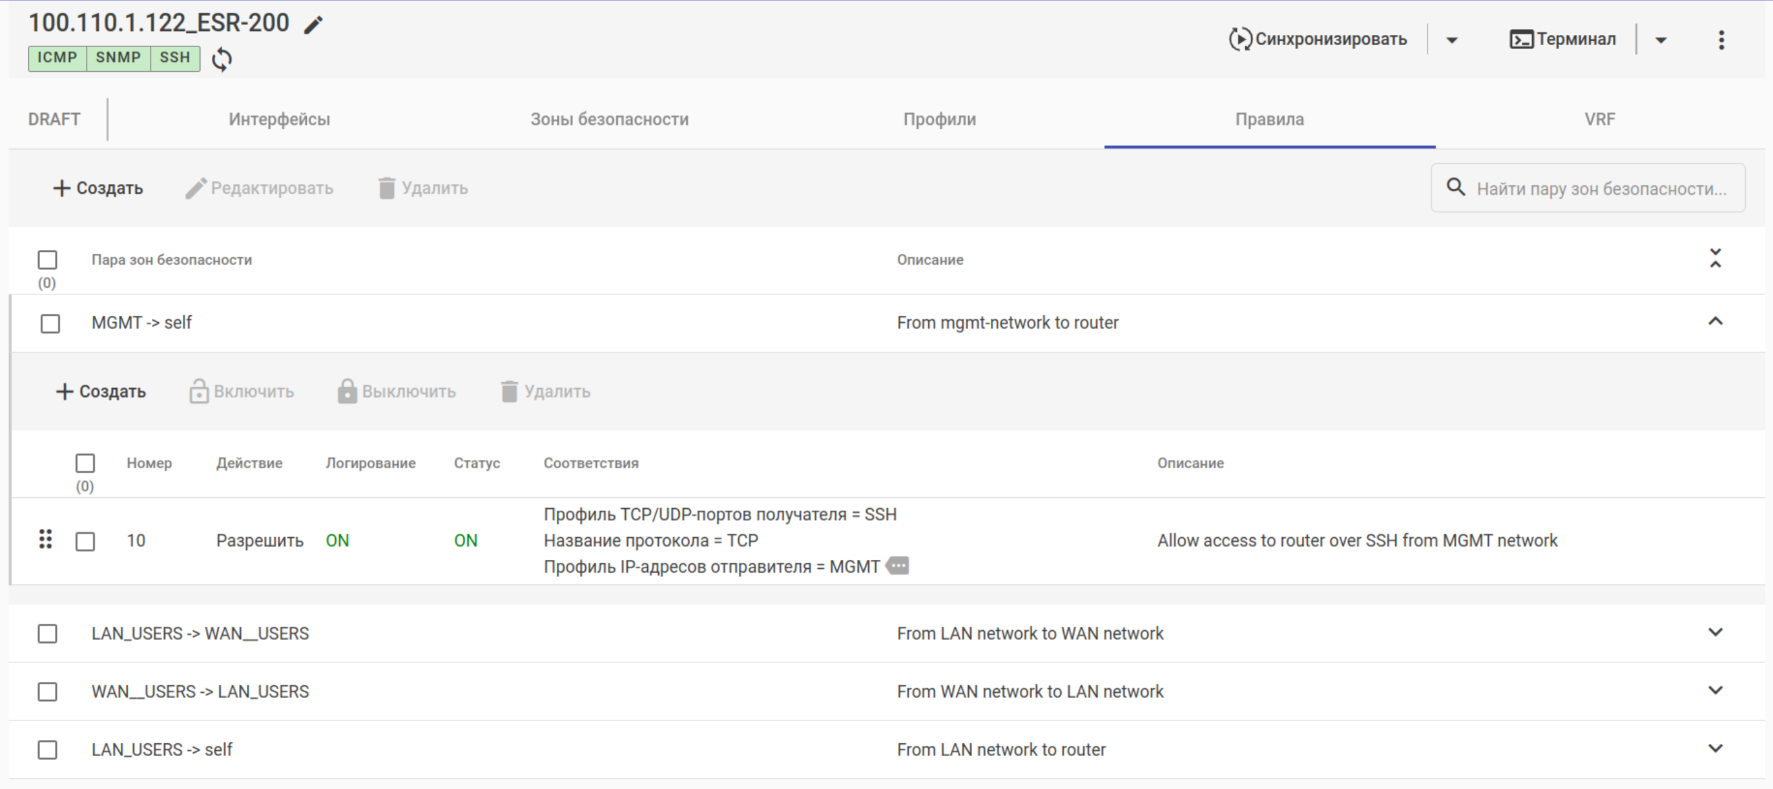
Task: Click the refresh status icon below device name
Action: point(222,60)
